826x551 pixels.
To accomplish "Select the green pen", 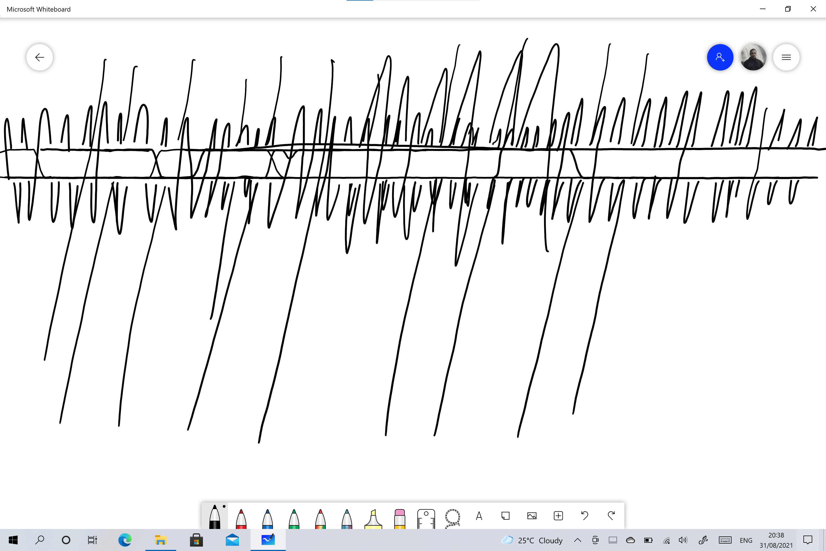I will point(294,518).
